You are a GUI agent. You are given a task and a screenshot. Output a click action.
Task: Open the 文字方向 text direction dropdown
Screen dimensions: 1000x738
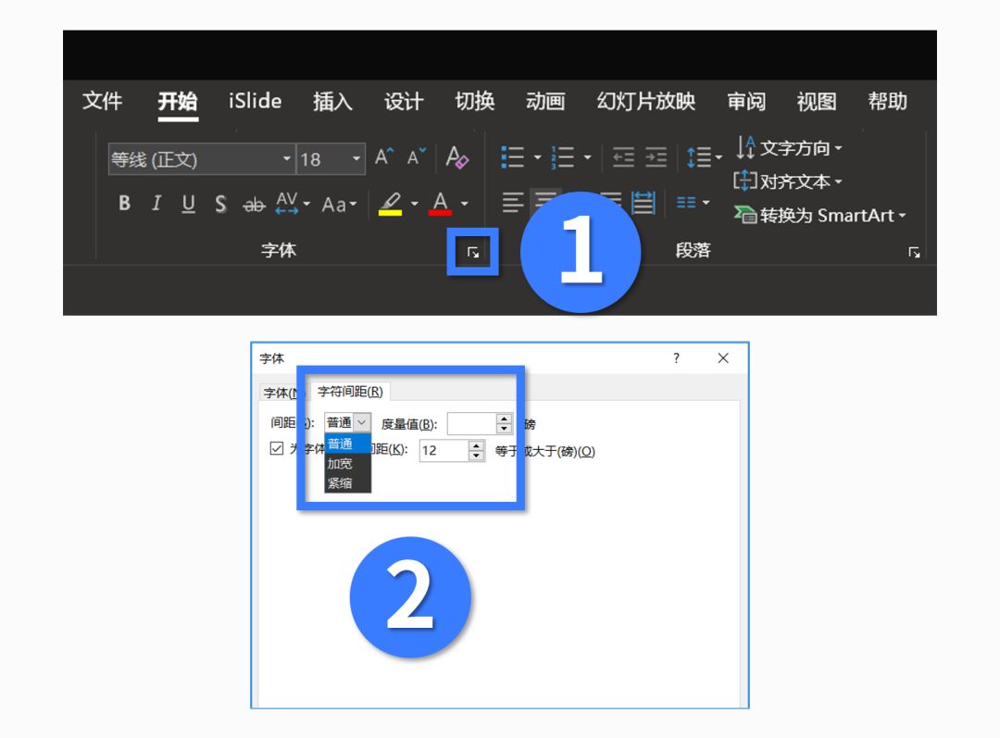(789, 148)
